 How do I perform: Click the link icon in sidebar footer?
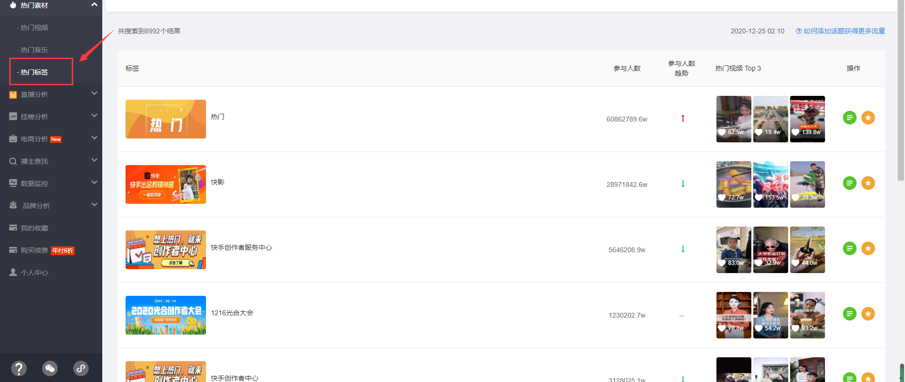click(81, 368)
